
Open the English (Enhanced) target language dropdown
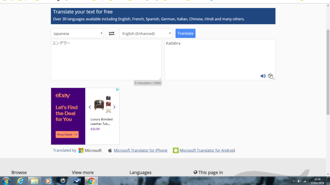pos(146,33)
